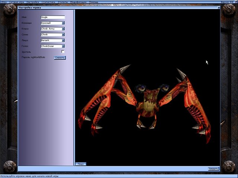This screenshot has height=178, width=238.
Task: Open the Игра menu
Action: click(4, 2)
